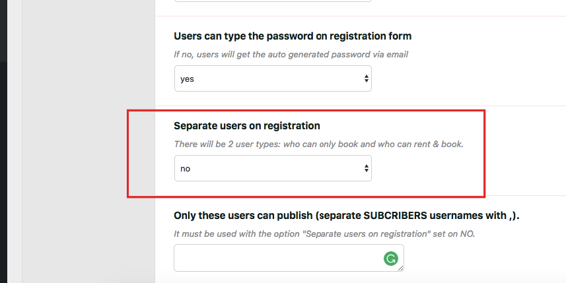Click the 'It must be used with' hint
Image resolution: width=566 pixels, height=283 pixels.
[x=324, y=234]
